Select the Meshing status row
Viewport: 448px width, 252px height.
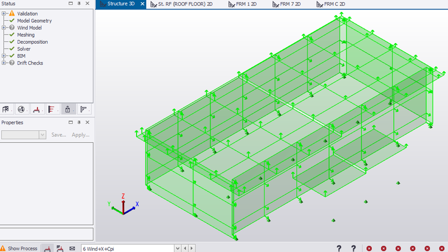point(26,35)
